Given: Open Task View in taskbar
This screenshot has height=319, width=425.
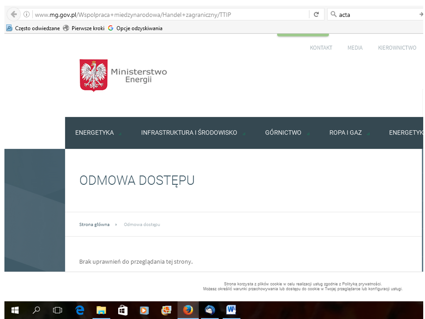Looking at the screenshot, I should (58, 310).
